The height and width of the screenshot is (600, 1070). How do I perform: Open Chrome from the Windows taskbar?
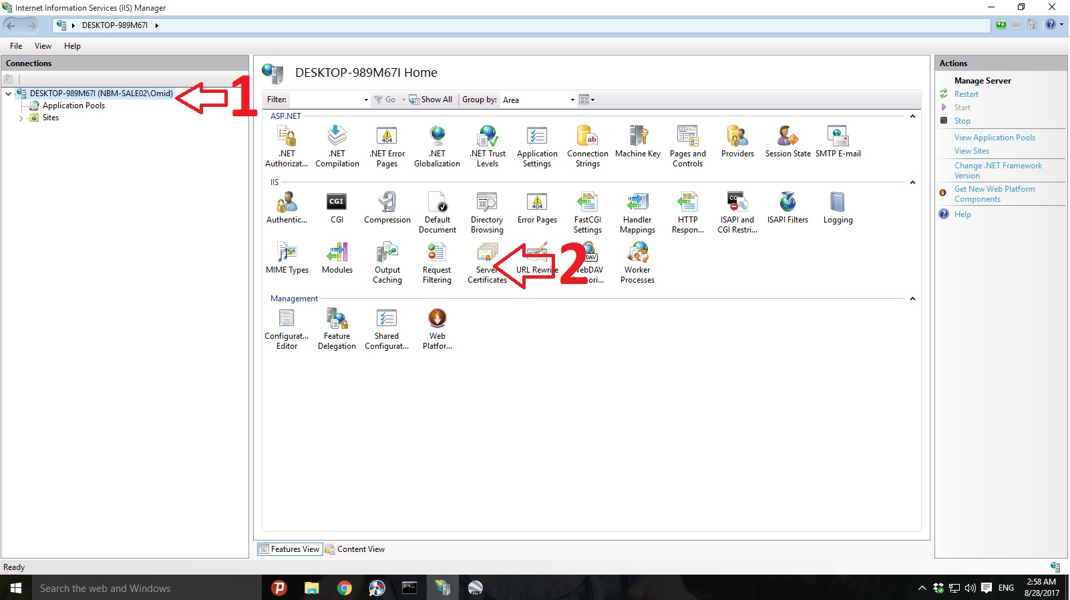[344, 588]
